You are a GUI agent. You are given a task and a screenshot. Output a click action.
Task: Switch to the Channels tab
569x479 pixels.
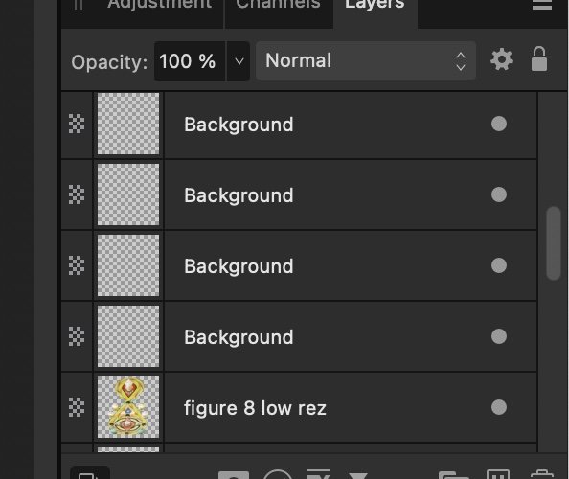[x=279, y=5]
